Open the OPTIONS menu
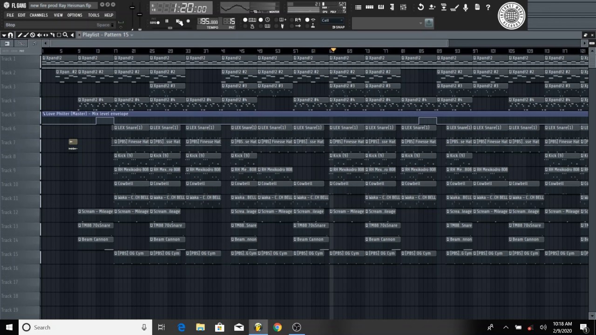 [x=74, y=15]
